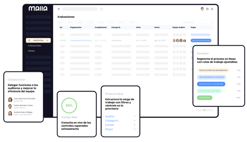Click Carlos Ramírez Torres avatar

coord(10,106)
